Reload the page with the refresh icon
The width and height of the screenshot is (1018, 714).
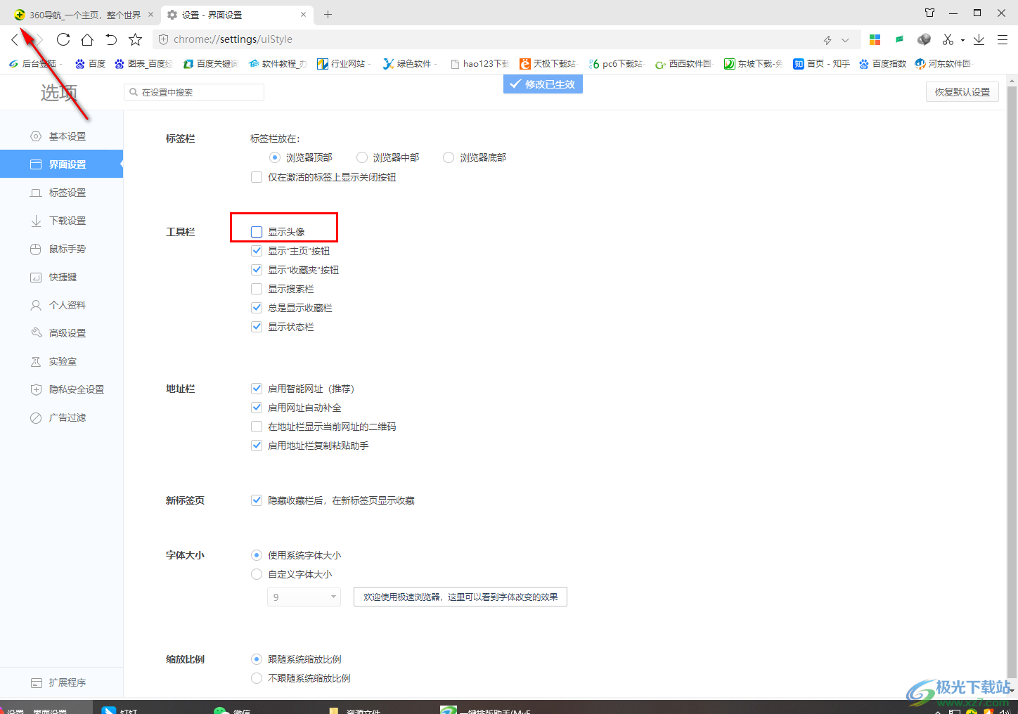(x=63, y=39)
